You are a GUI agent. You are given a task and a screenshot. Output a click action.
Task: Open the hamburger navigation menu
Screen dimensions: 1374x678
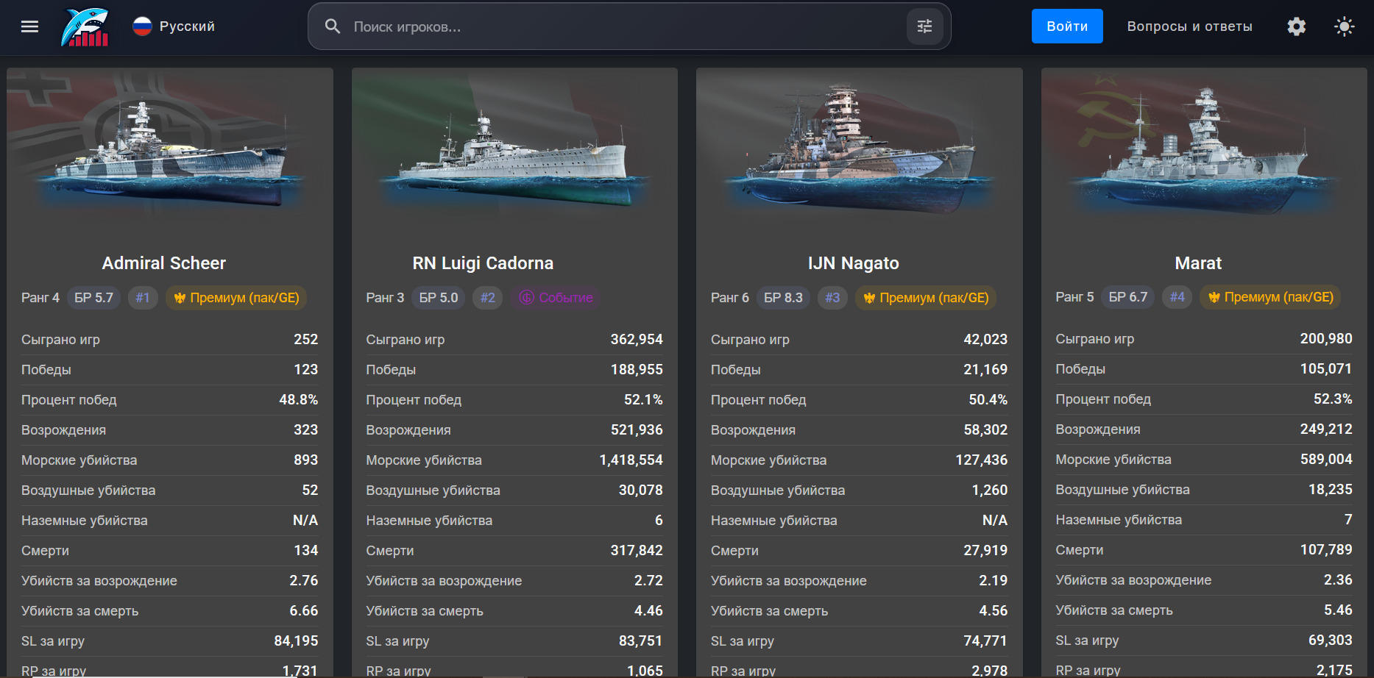click(x=29, y=26)
